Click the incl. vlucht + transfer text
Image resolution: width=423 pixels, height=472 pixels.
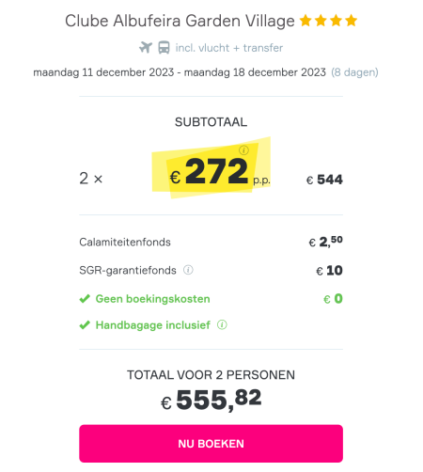[229, 48]
